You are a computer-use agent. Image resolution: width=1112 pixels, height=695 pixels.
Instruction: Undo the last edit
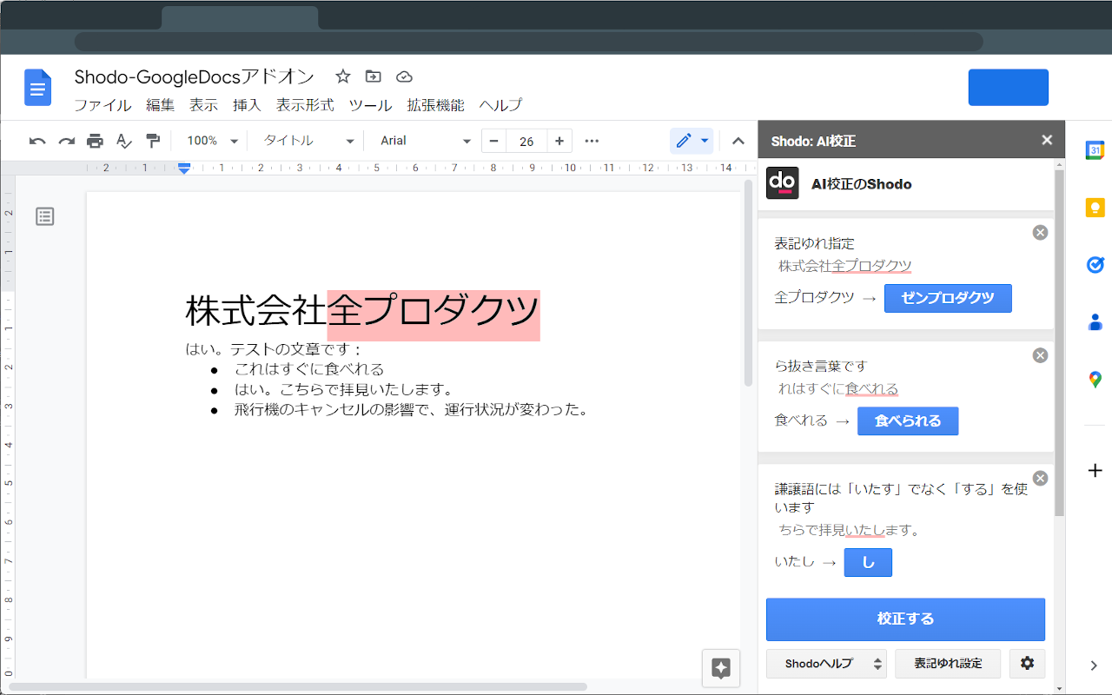click(x=37, y=141)
